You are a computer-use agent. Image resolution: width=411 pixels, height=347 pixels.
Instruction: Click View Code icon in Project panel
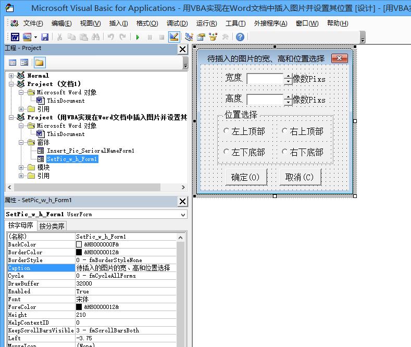click(13, 63)
